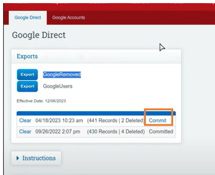The image size is (215, 175).
Task: Click the Effective Date 12/06/2023 text
Action: coord(41,101)
